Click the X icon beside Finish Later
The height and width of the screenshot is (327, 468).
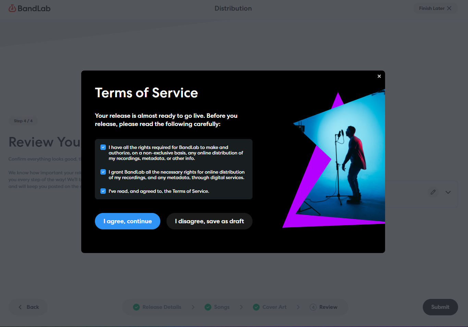pyautogui.click(x=449, y=8)
